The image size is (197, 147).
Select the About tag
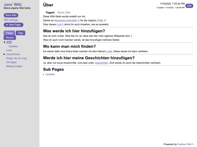click(x=61, y=12)
